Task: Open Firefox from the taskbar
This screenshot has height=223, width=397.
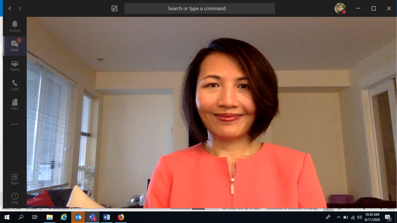Action: 121,217
